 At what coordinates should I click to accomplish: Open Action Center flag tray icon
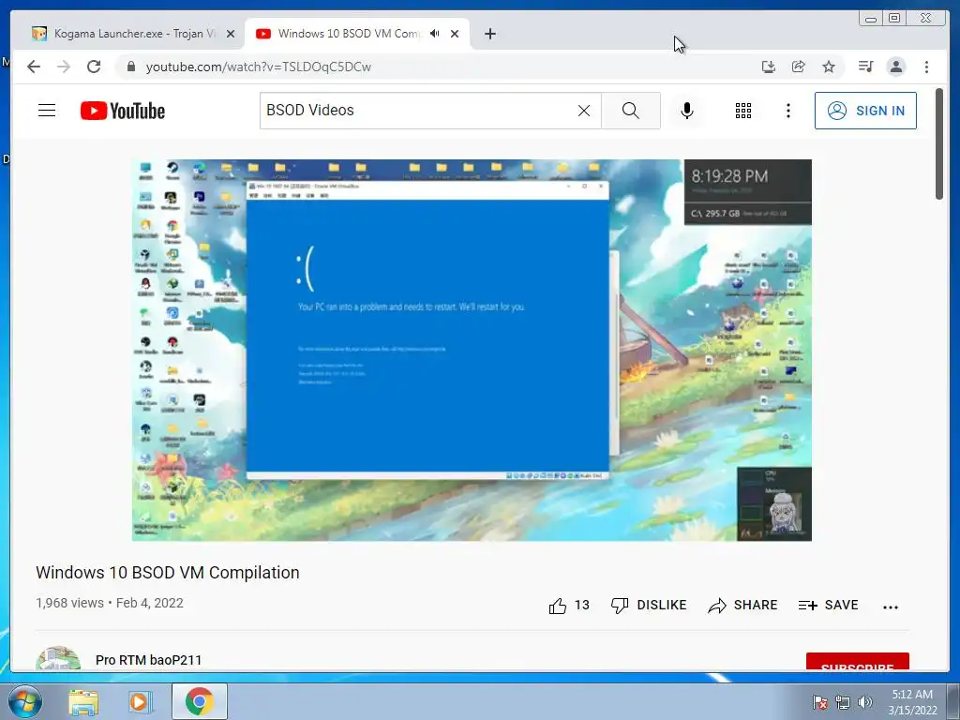(x=819, y=702)
